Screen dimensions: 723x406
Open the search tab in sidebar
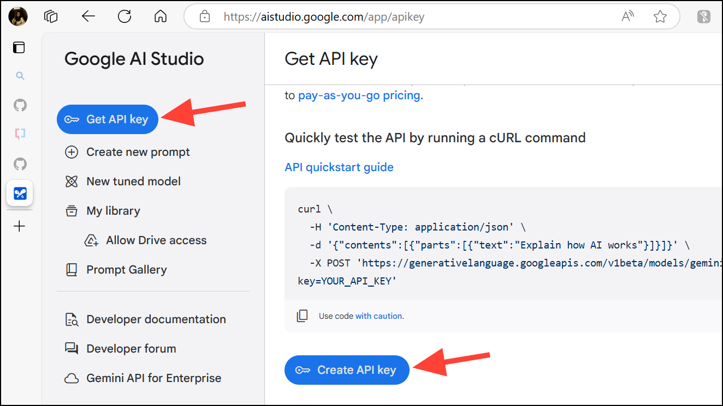click(x=20, y=76)
